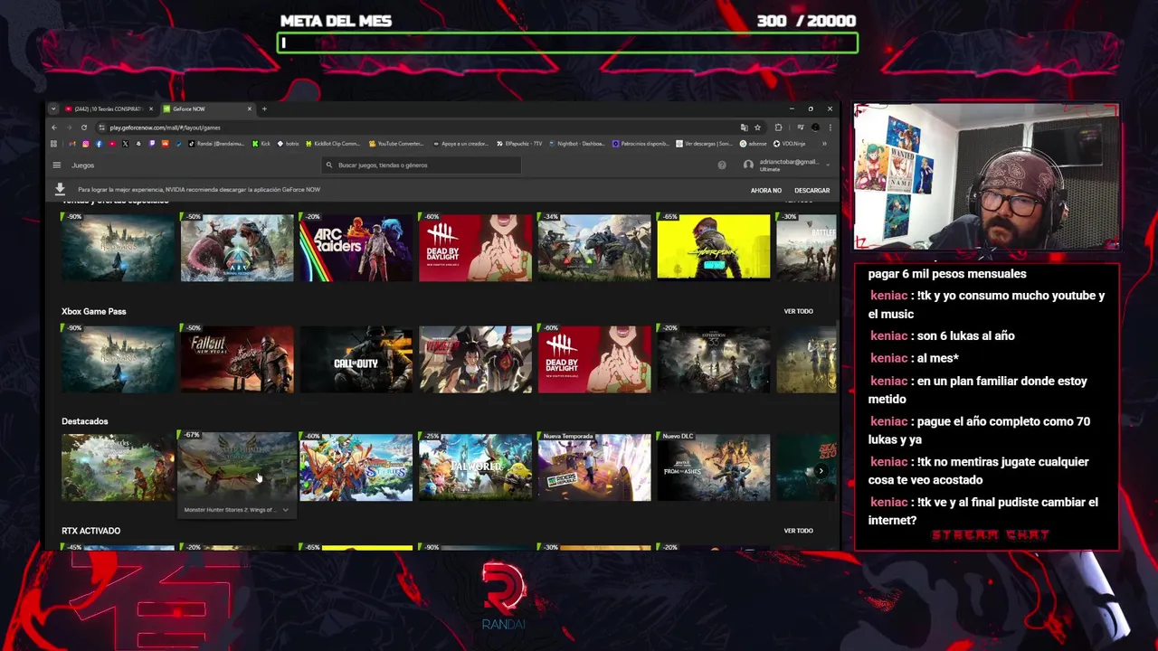Select Hogwarts Legacy tile in Xbox Game Pass row

[118, 359]
